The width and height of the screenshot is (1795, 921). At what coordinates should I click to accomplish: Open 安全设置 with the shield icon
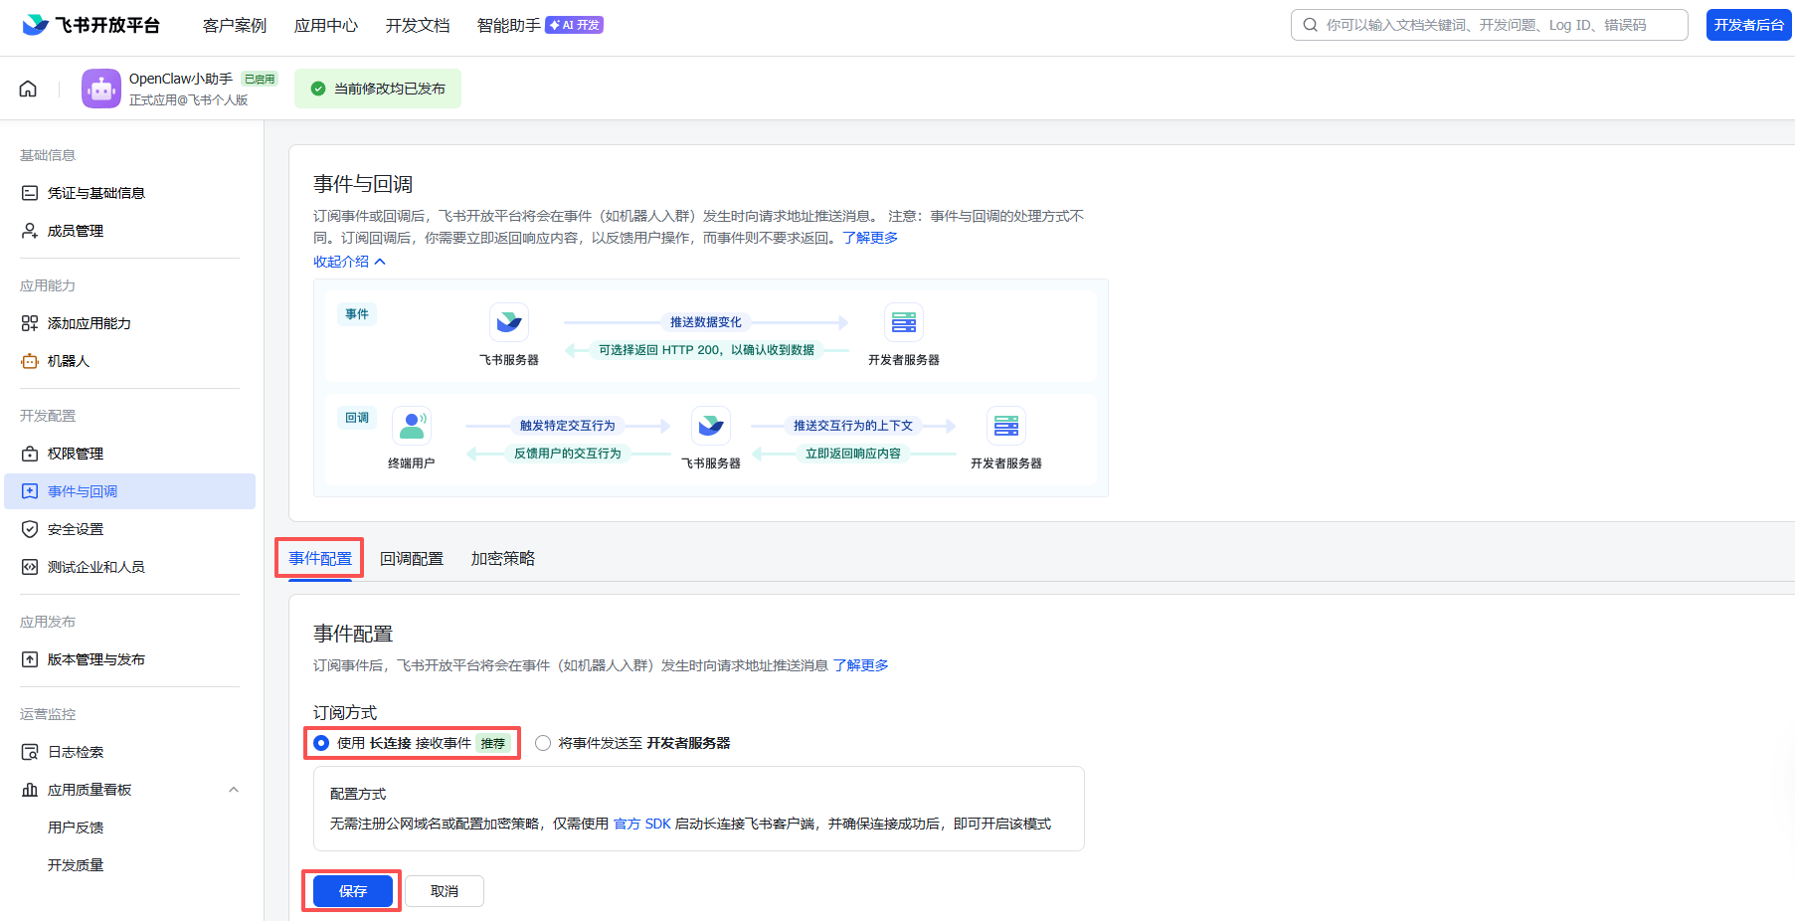[x=75, y=529]
